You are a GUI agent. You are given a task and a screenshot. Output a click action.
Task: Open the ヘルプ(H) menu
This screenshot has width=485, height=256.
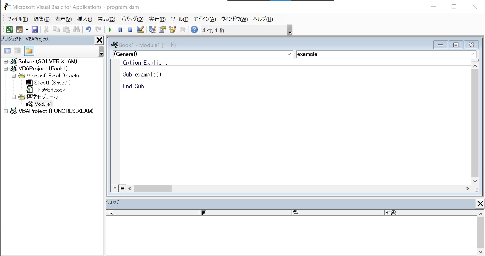(x=263, y=19)
